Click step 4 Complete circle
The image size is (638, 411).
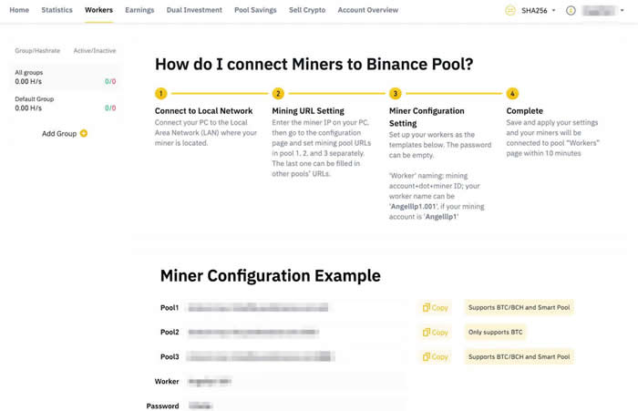tap(512, 93)
